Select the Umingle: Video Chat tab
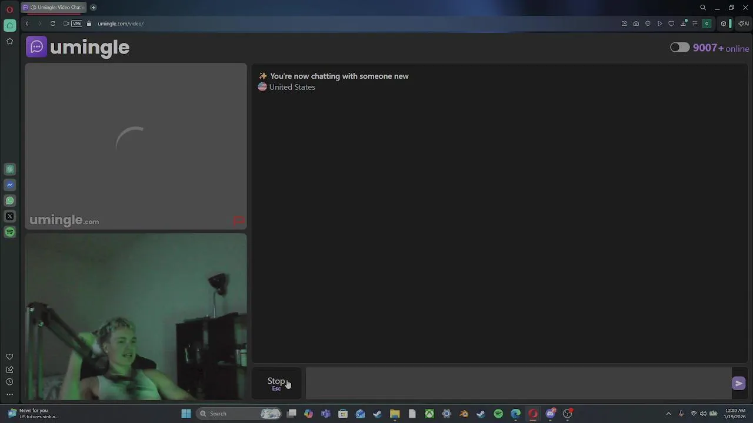The height and width of the screenshot is (423, 753). (53, 8)
